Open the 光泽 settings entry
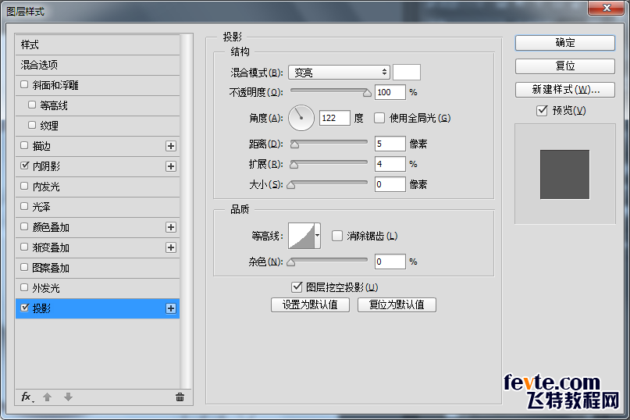Viewport: 630px width, 420px height. tap(98, 207)
